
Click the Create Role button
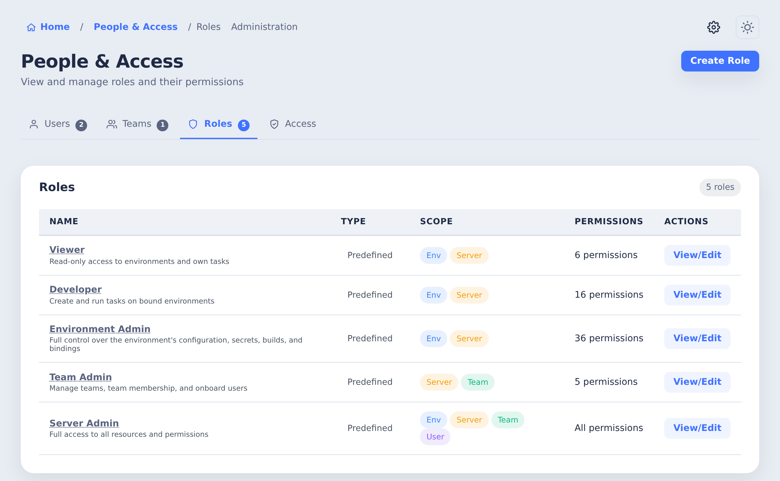tap(720, 61)
